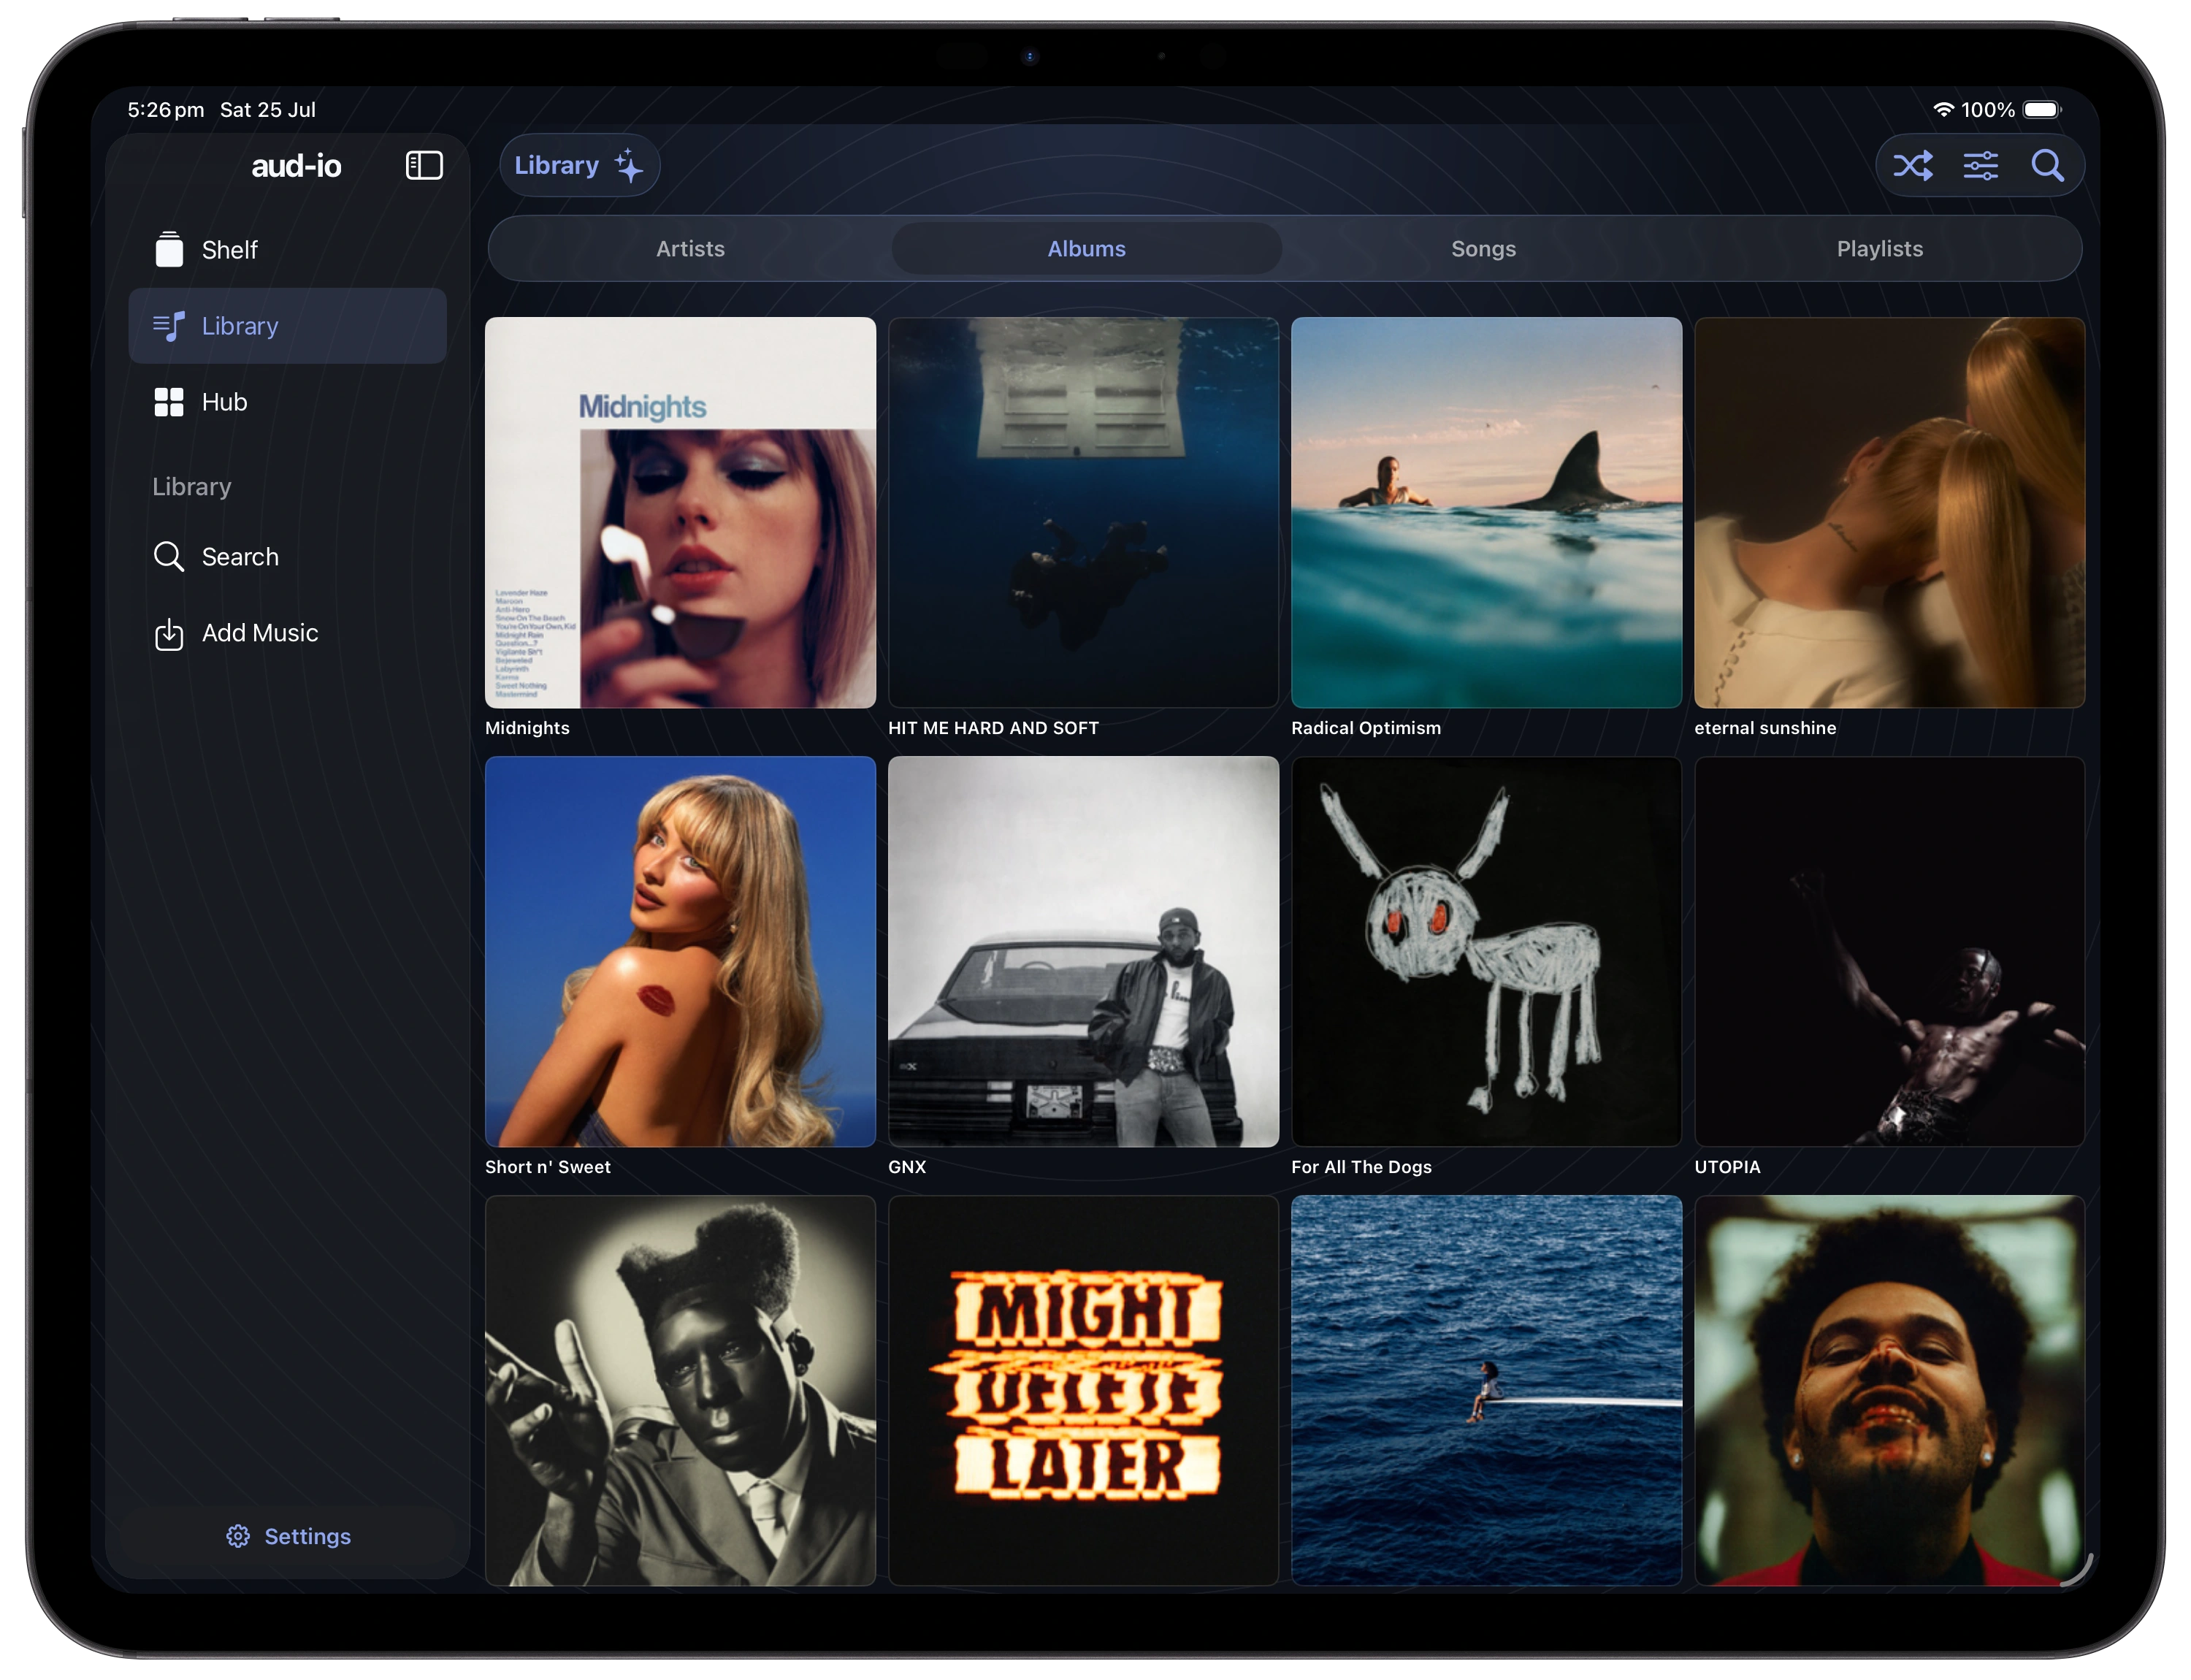Click the Library label in sidebar navigation
The height and width of the screenshot is (1680, 2191).
point(240,326)
